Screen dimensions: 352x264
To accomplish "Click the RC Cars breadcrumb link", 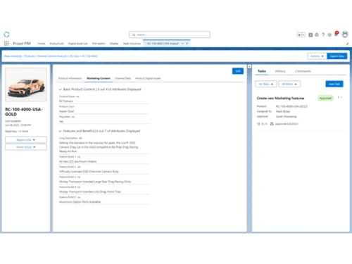I will [x=75, y=56].
